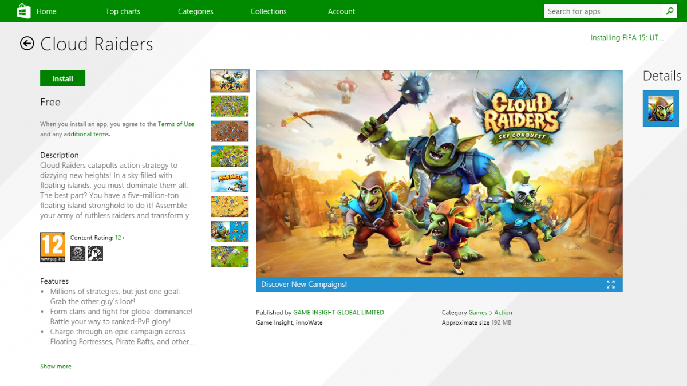This screenshot has width=687, height=386.
Task: Open the Categories menu
Action: tap(195, 11)
